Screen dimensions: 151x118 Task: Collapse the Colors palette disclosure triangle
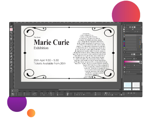coord(124,25)
